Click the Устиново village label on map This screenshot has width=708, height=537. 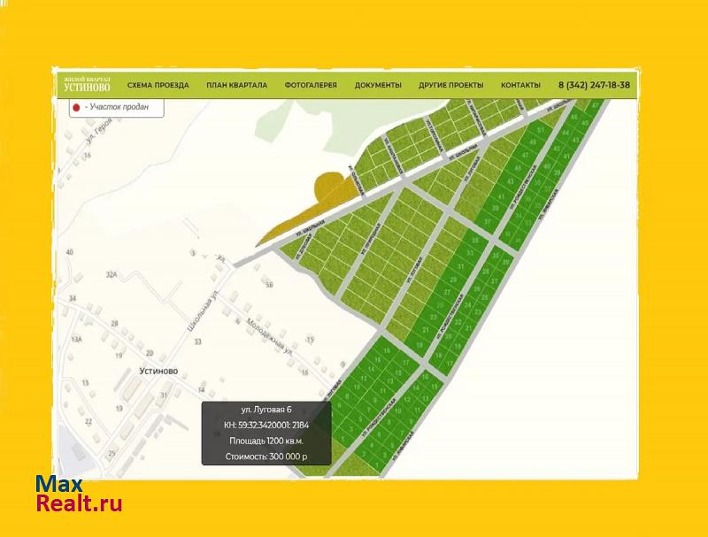[x=159, y=372]
